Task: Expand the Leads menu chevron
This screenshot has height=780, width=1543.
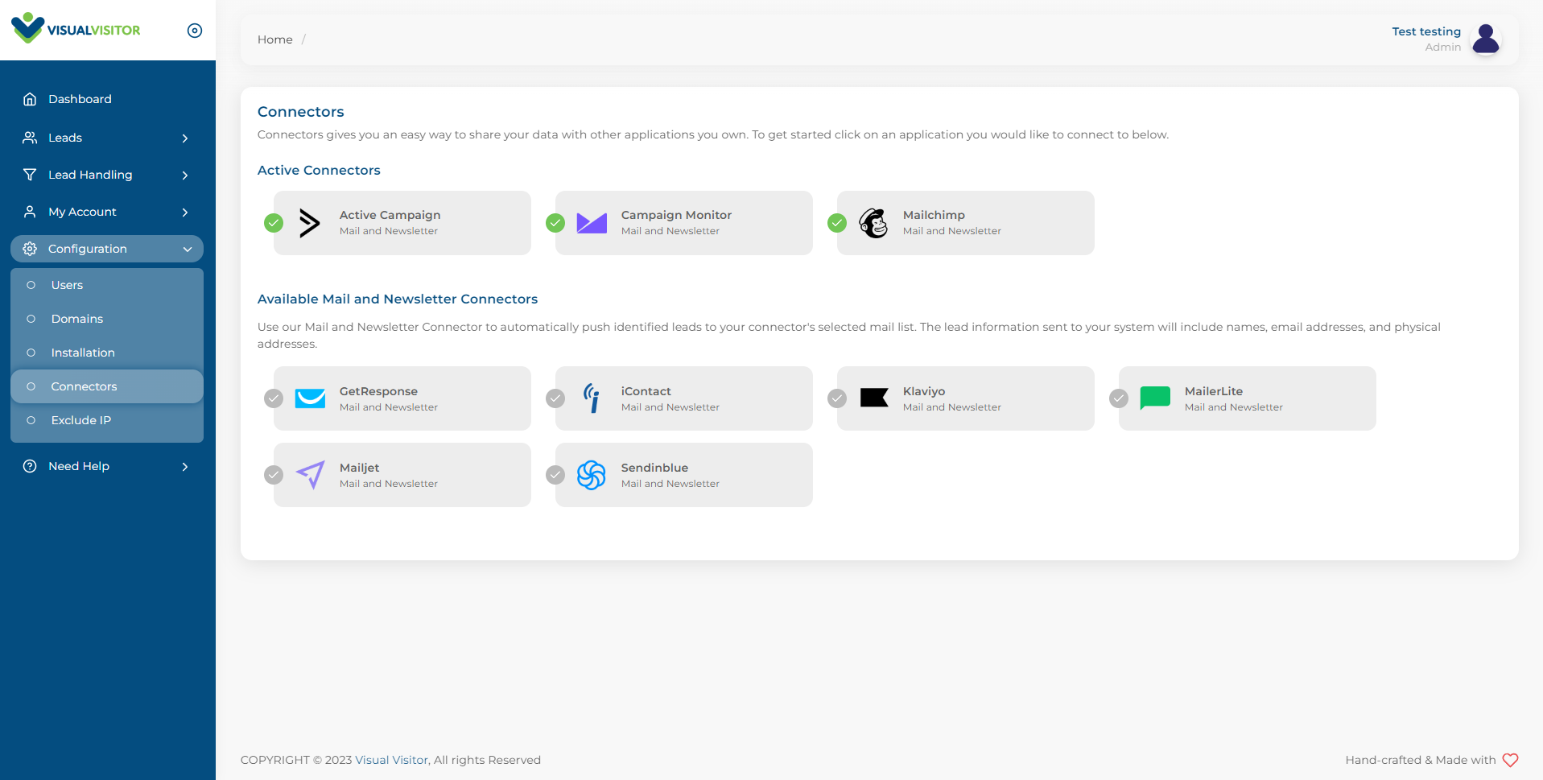Action: [185, 138]
